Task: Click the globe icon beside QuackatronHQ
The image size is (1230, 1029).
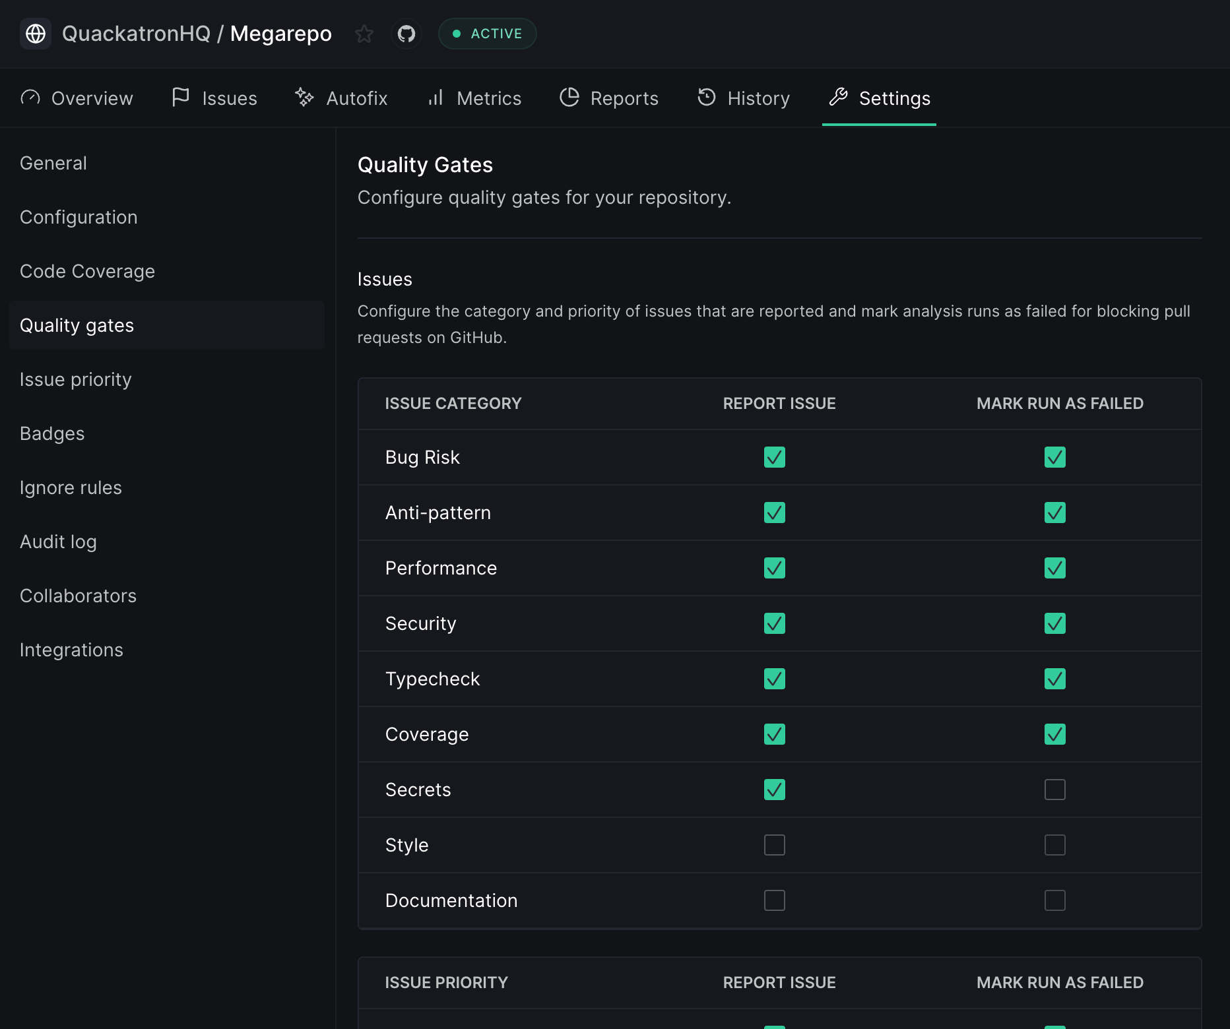Action: click(36, 34)
